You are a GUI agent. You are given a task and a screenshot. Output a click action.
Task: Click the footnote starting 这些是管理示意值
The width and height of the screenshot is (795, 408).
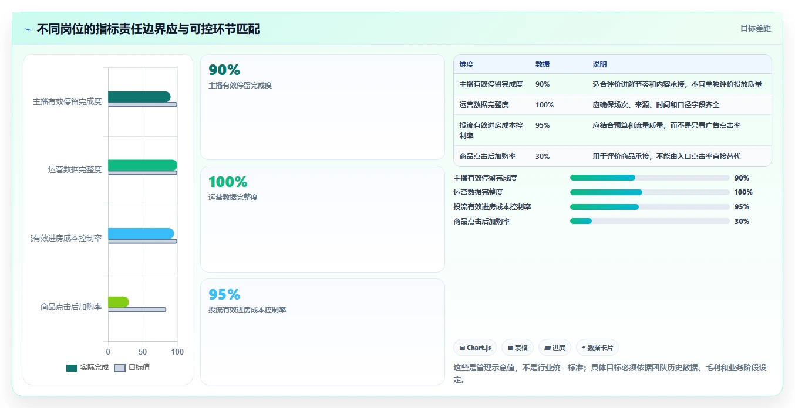611,373
